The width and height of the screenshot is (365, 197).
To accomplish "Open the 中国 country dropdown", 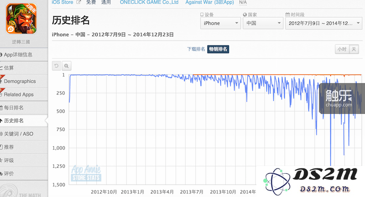I will pyautogui.click(x=263, y=23).
